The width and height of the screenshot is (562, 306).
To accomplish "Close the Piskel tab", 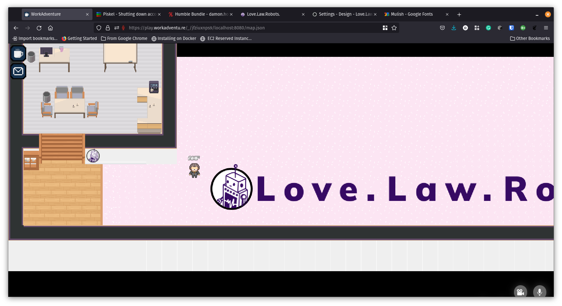I will (x=159, y=14).
